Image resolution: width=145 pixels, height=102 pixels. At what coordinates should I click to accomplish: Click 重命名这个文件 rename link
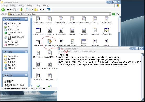14,23
